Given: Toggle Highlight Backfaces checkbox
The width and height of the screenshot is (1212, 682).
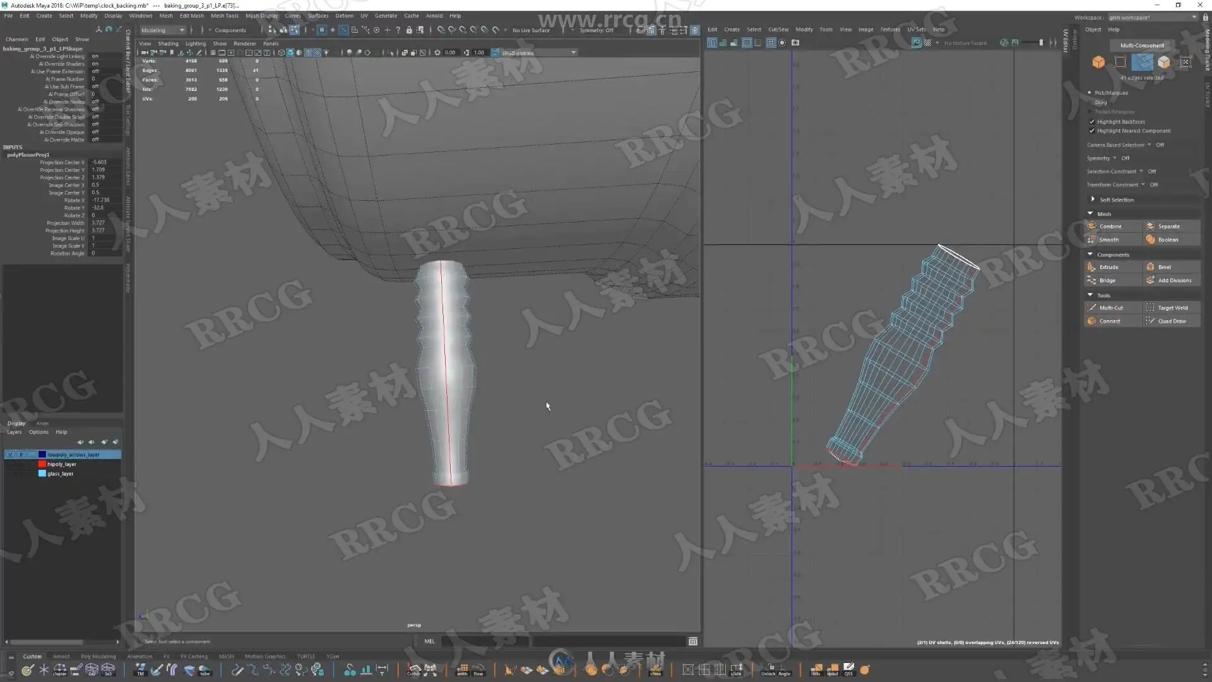Looking at the screenshot, I should pyautogui.click(x=1092, y=122).
